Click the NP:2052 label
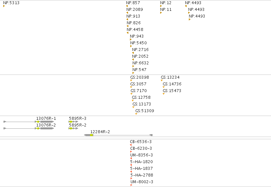Screen dimensions: 271x187 pos(140,56)
